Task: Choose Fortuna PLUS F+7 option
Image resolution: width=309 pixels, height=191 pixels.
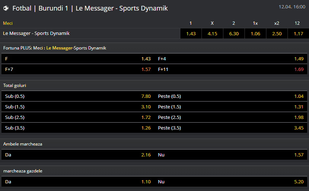Action: (78, 69)
